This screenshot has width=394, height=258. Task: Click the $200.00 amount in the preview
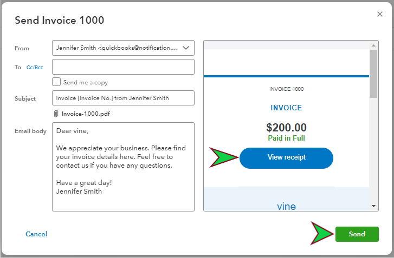[286, 128]
